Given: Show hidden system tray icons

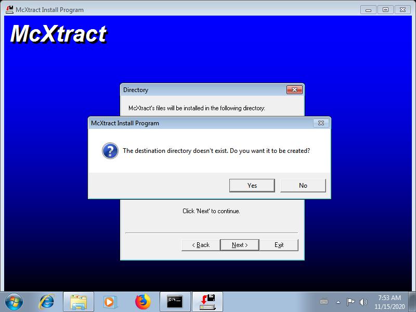Looking at the screenshot, I should pos(339,302).
